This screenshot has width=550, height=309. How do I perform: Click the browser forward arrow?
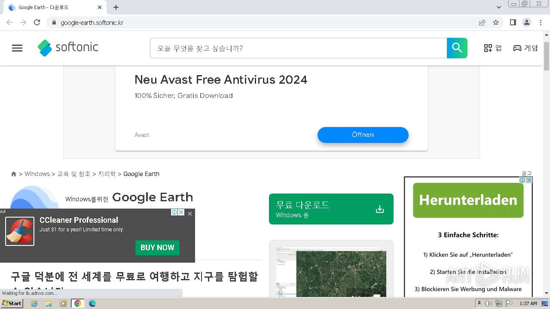coord(23,22)
